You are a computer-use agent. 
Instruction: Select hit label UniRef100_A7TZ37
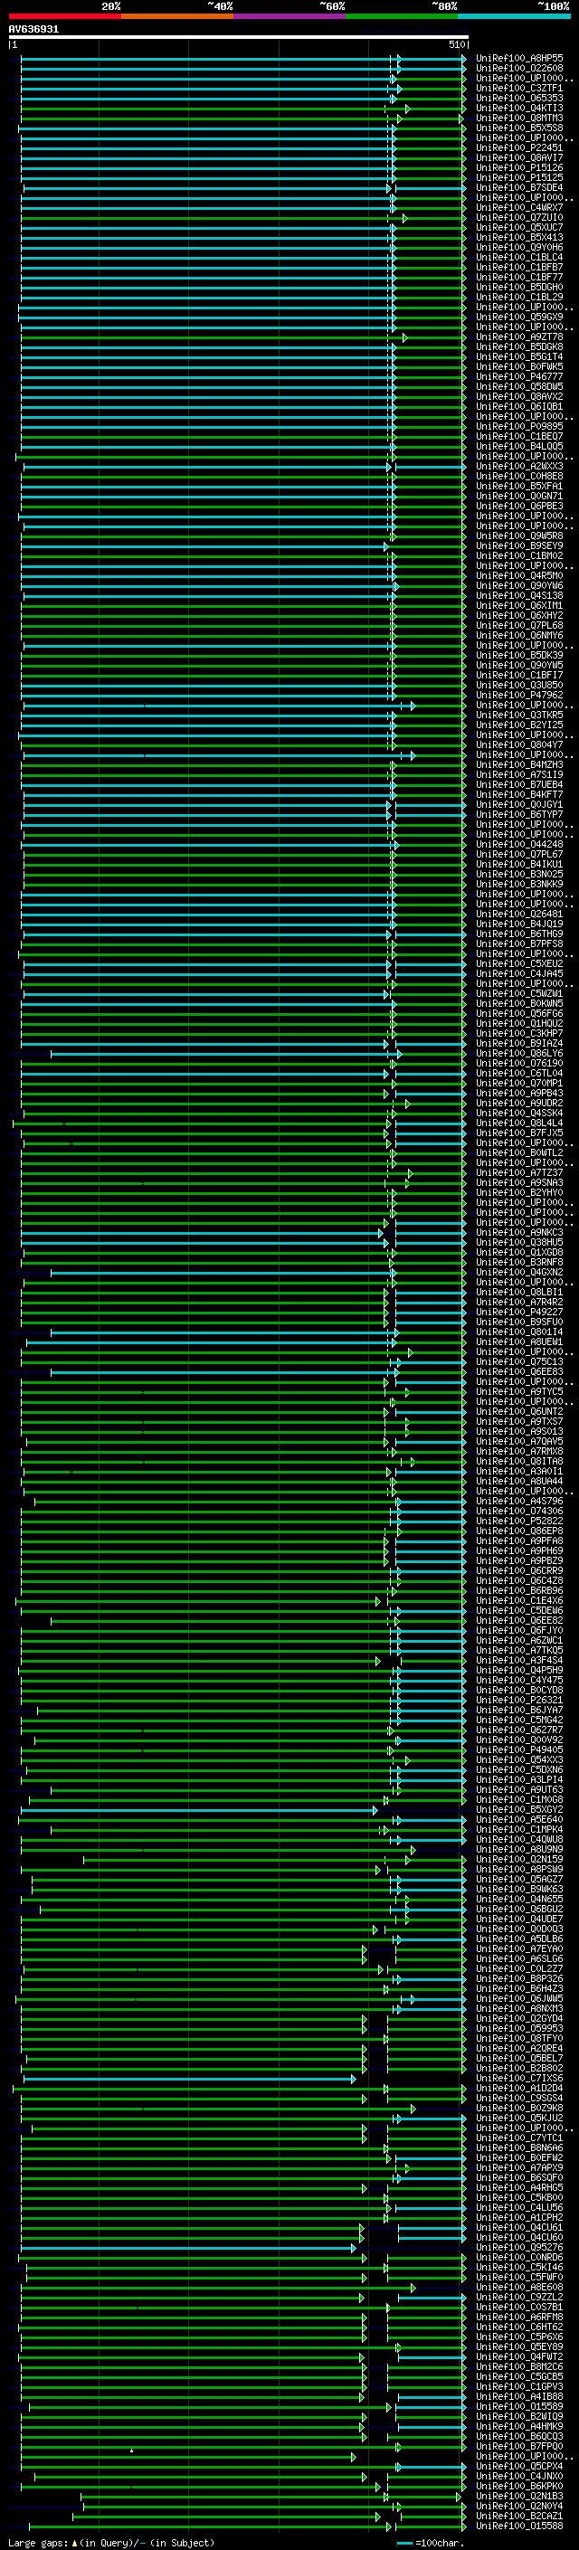coord(519,1173)
